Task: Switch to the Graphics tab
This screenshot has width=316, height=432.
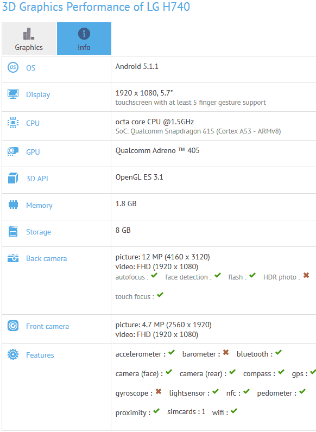Action: (x=29, y=39)
